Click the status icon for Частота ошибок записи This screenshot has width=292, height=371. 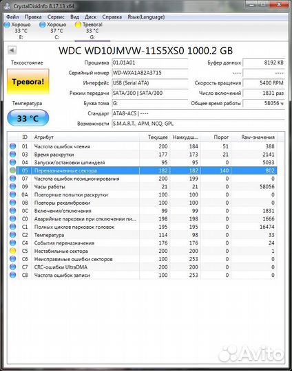click(13, 275)
